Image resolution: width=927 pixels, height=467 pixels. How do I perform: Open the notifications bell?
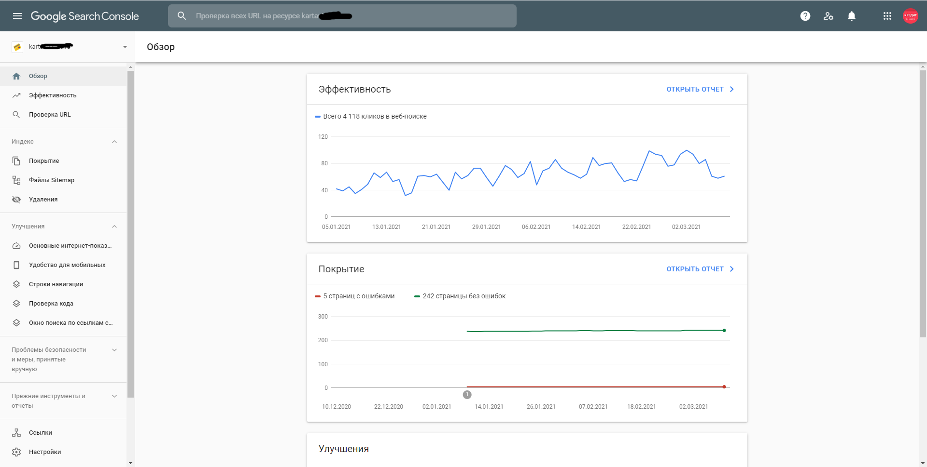tap(852, 16)
